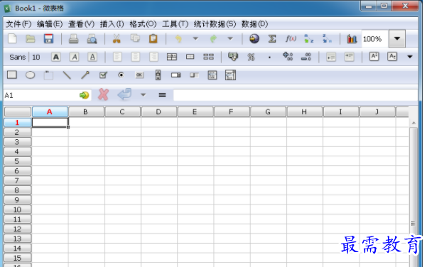Apply percent format with the % icon
This screenshot has height=267, width=427.
coord(251,57)
